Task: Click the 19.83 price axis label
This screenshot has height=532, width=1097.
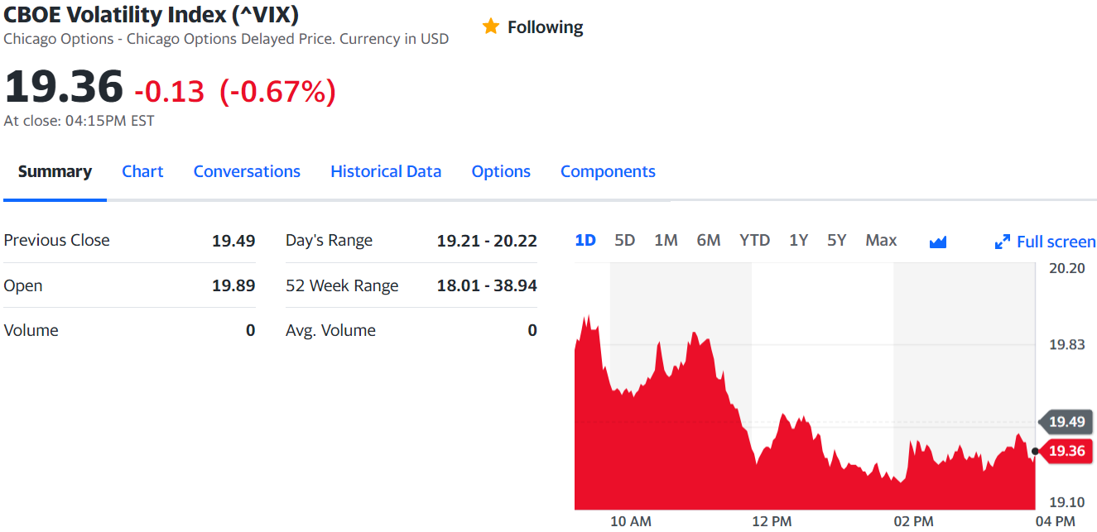Action: (x=1067, y=344)
